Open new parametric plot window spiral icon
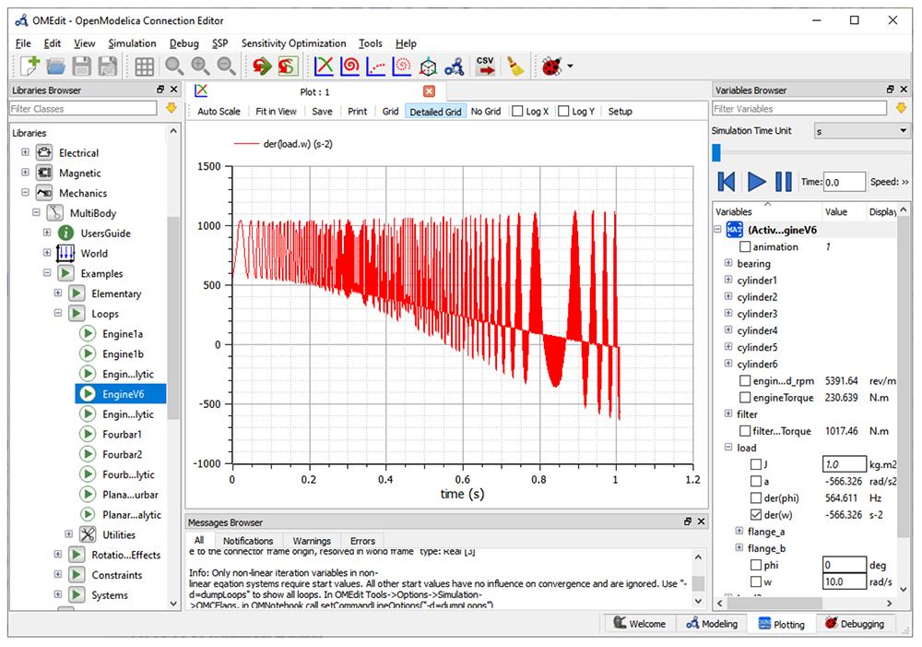This screenshot has height=647, width=922. tap(349, 66)
